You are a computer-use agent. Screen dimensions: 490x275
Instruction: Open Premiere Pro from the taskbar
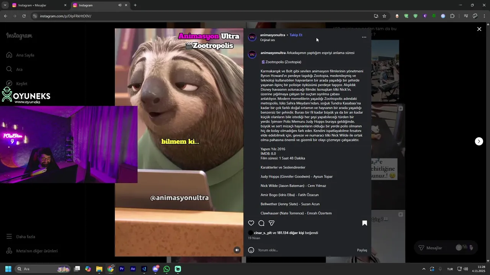pyautogui.click(x=122, y=269)
